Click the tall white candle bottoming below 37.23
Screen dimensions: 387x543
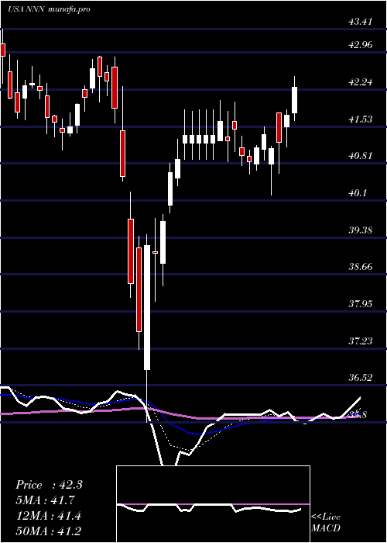point(147,307)
